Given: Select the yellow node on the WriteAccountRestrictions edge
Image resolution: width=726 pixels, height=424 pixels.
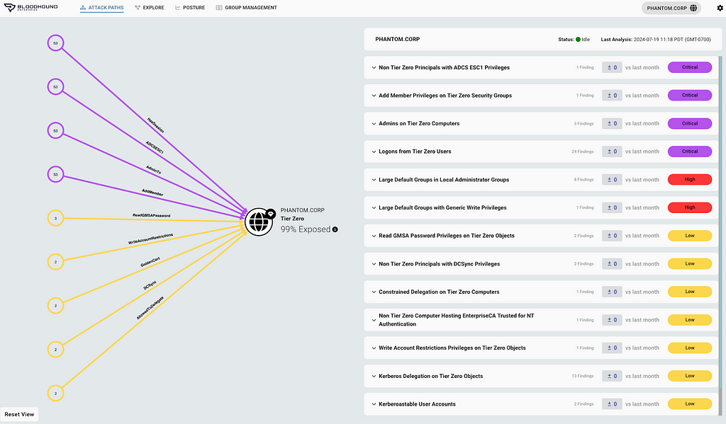Looking at the screenshot, I should (x=55, y=262).
